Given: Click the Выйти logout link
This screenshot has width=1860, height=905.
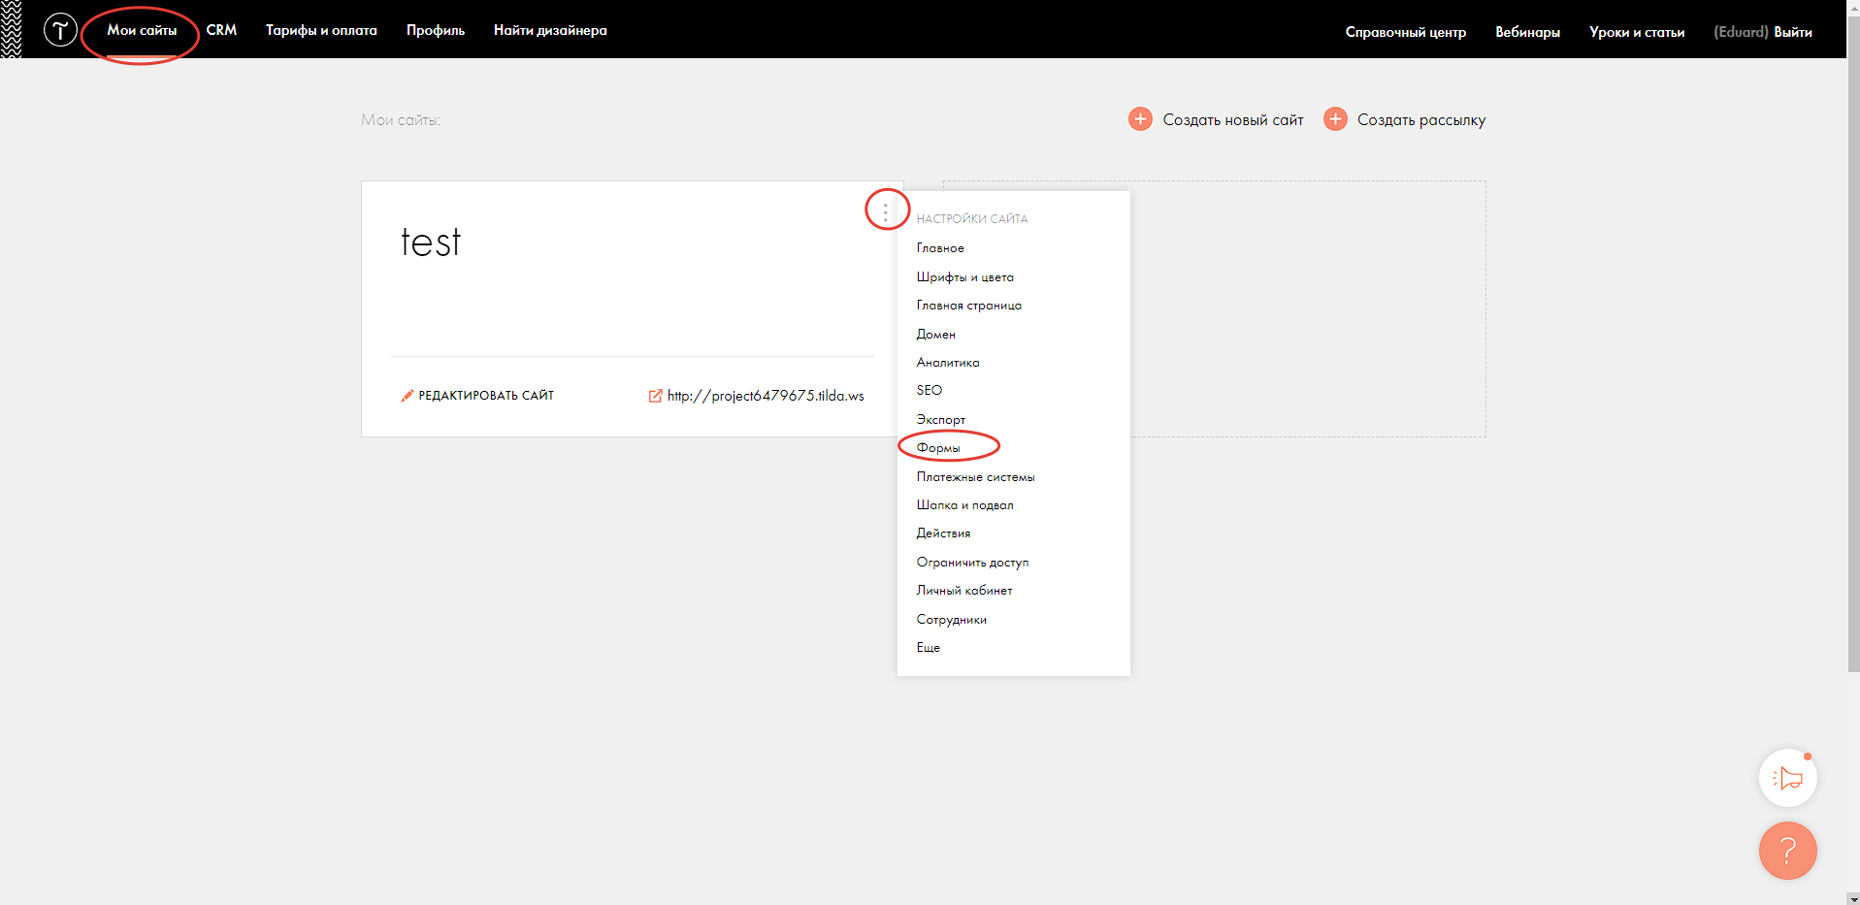Looking at the screenshot, I should (1792, 32).
